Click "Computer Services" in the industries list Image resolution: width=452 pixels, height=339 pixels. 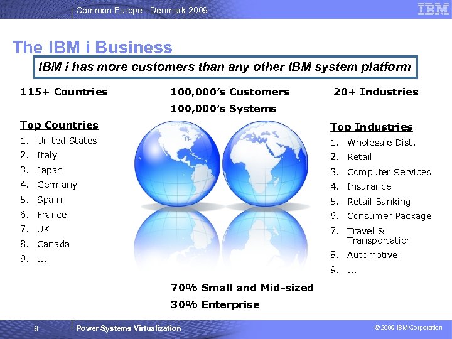pos(389,172)
